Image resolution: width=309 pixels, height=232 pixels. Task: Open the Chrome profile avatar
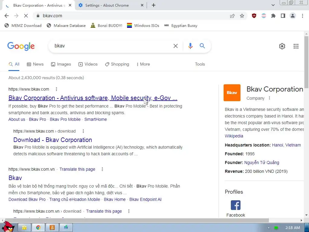(x=293, y=16)
